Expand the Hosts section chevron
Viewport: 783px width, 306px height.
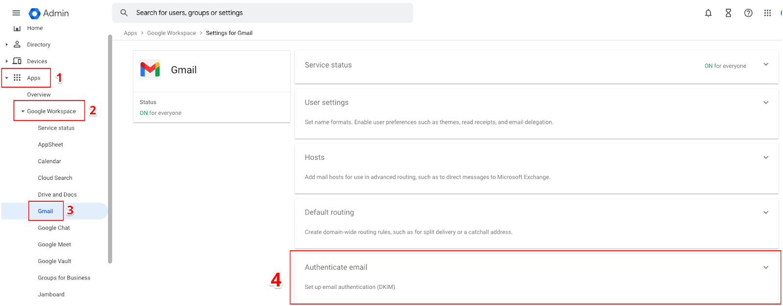(766, 157)
